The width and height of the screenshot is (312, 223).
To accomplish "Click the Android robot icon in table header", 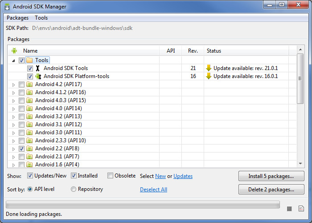I will (x=14, y=51).
